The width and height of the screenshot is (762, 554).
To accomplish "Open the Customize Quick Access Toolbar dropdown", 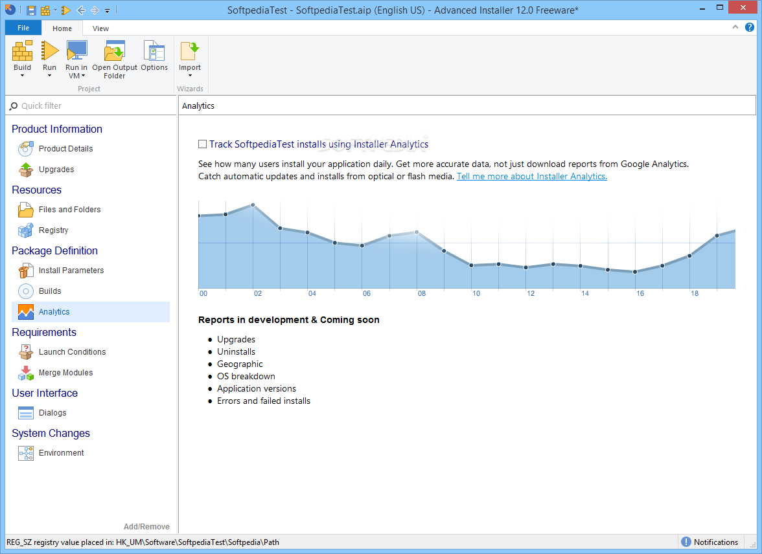I will tap(108, 10).
